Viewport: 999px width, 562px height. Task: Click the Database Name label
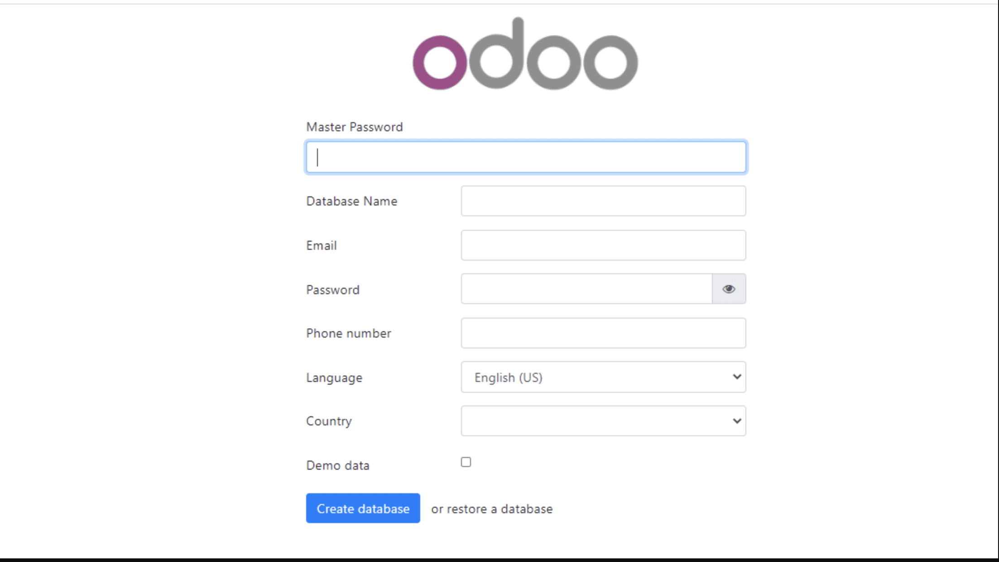[x=351, y=201]
